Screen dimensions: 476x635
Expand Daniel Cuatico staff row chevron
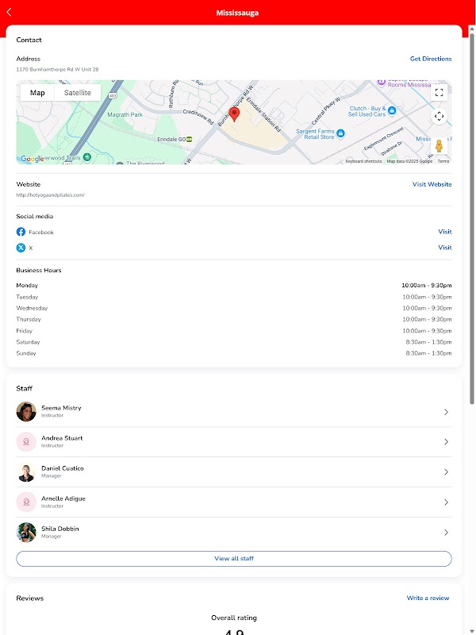(x=446, y=472)
